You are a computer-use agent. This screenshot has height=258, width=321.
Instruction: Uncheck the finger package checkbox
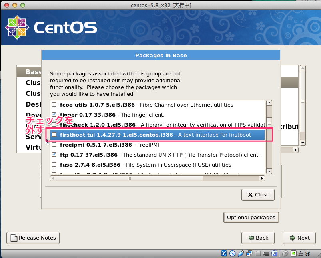54,114
